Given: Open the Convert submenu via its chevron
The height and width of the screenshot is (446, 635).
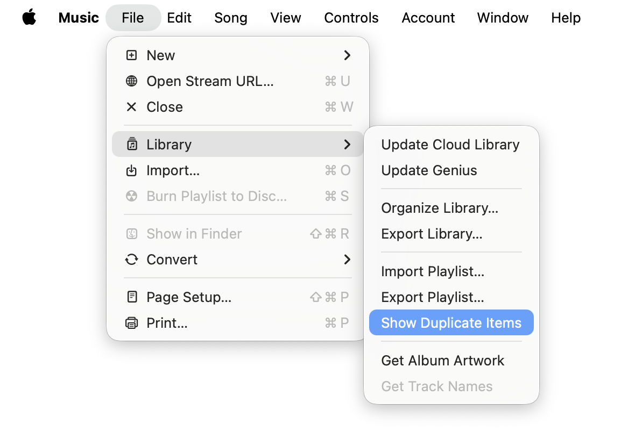Looking at the screenshot, I should [x=347, y=260].
